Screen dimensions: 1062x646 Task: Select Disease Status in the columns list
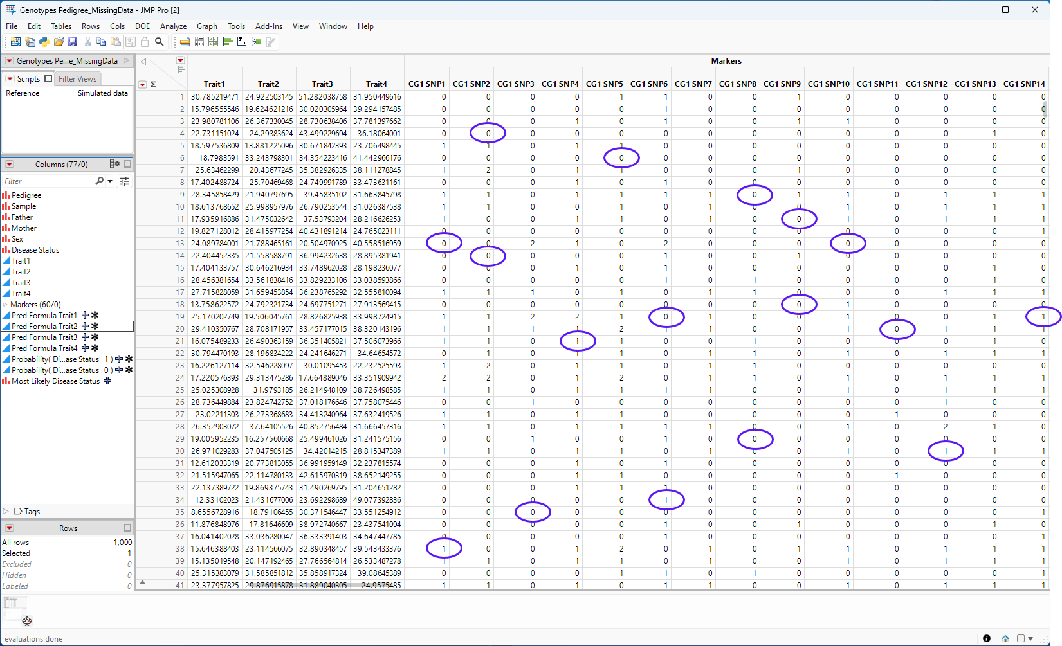(x=35, y=250)
